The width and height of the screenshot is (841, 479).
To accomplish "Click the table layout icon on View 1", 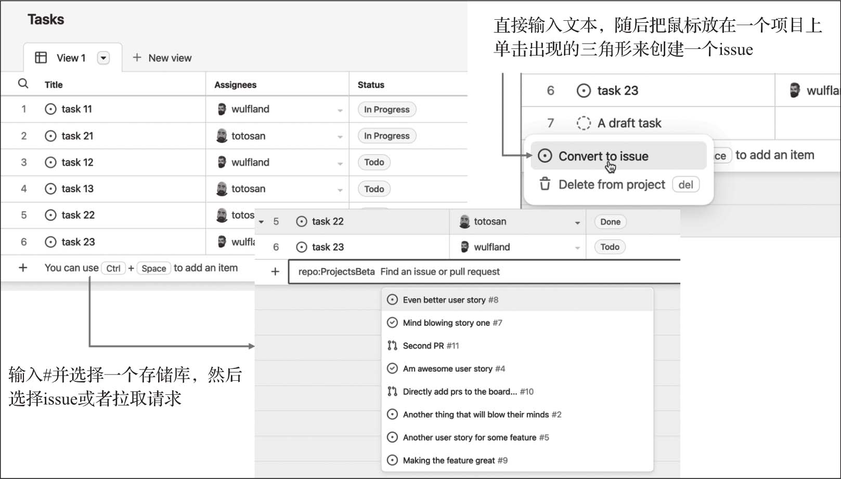I will click(x=41, y=58).
